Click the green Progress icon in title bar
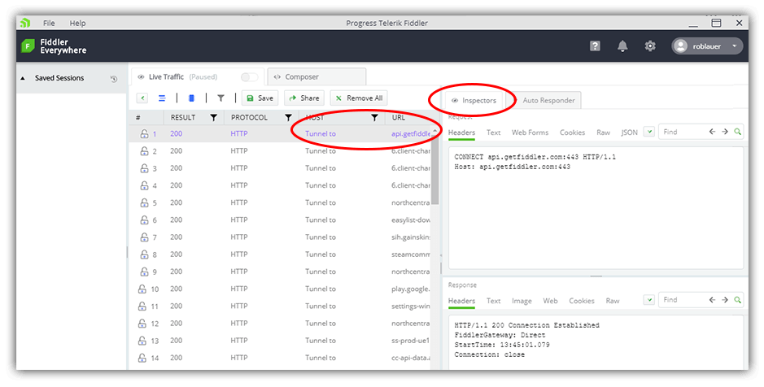This screenshot has height=387, width=764. pos(25,23)
